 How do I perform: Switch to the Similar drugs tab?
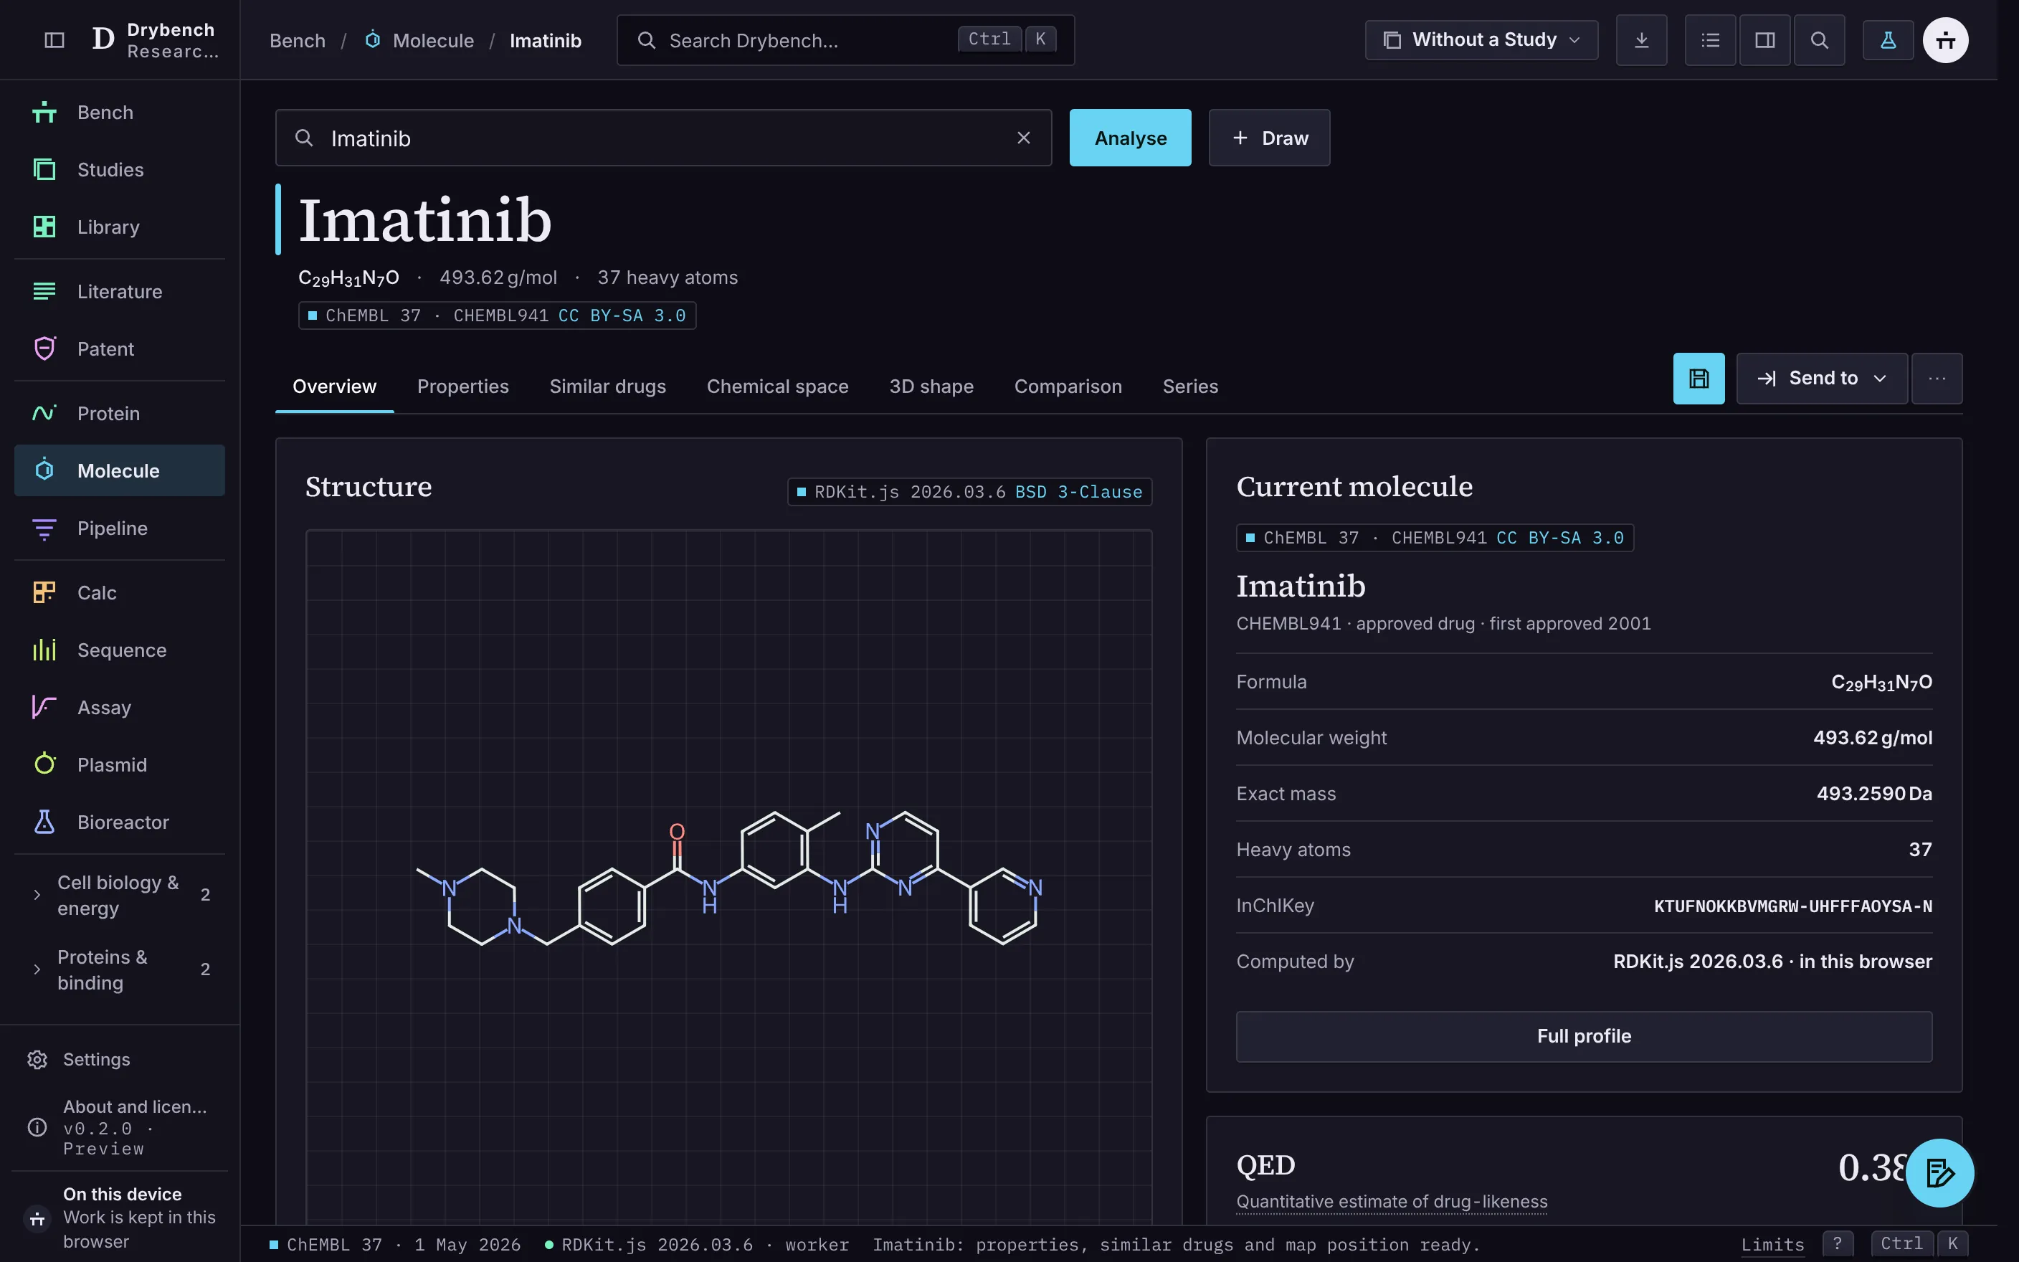607,386
